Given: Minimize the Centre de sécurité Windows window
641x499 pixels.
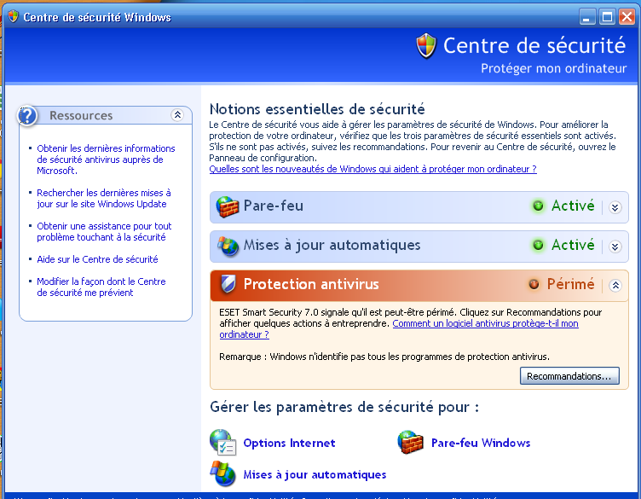Looking at the screenshot, I should [x=587, y=17].
